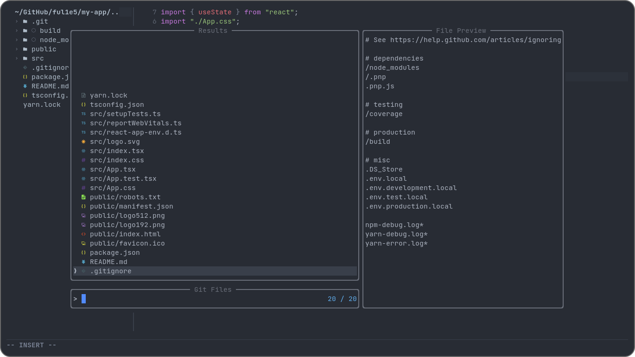Click .env.development.local in File Preview
Viewport: 635px width, 357px height.
pyautogui.click(x=411, y=188)
